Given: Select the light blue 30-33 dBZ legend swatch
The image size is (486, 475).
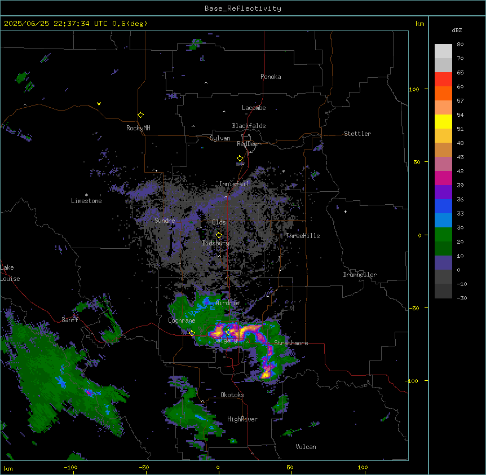Looking at the screenshot, I should pos(443,220).
